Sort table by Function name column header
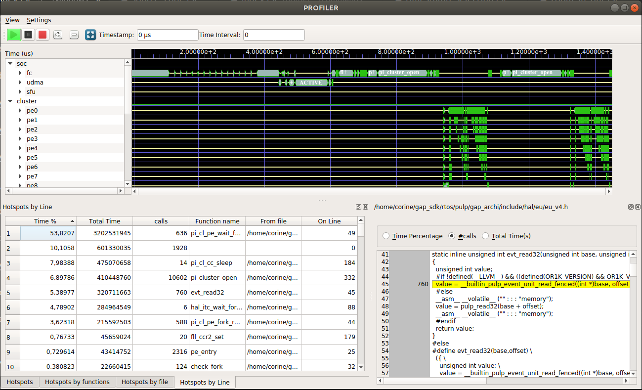 click(217, 221)
